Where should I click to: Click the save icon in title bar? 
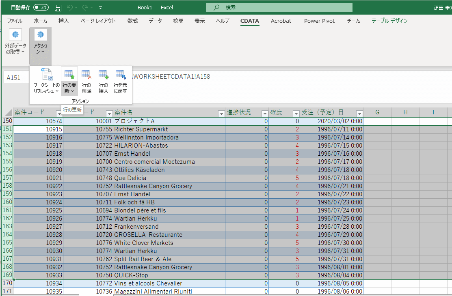tap(58, 8)
